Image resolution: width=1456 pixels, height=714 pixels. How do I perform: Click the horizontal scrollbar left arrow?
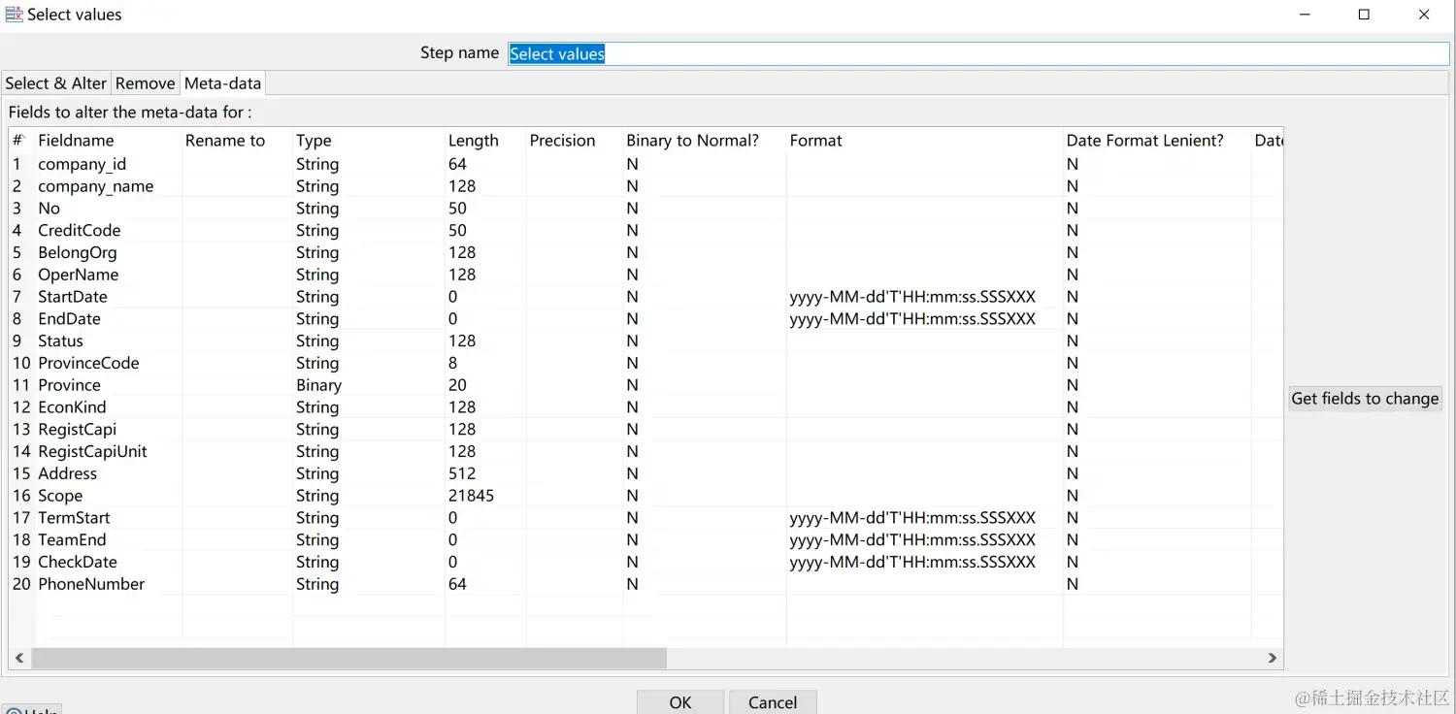(19, 658)
